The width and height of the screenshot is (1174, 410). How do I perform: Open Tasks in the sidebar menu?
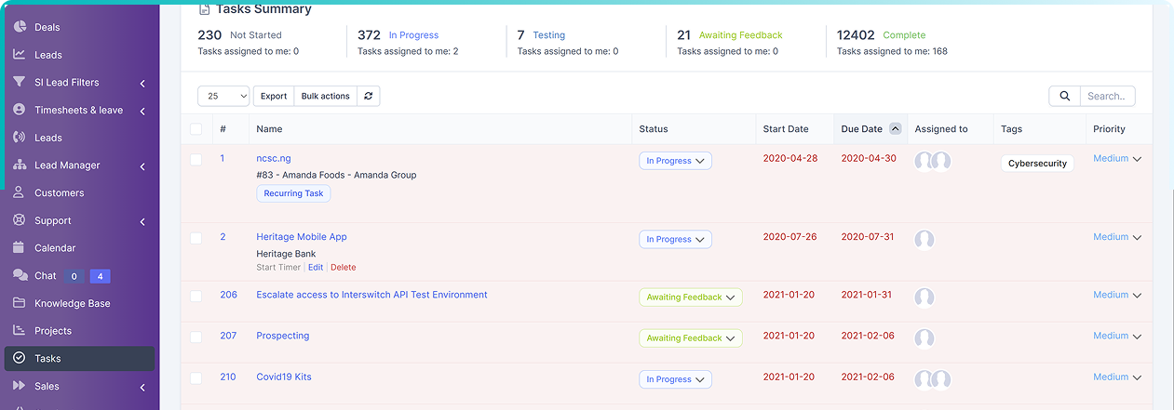pyautogui.click(x=47, y=359)
